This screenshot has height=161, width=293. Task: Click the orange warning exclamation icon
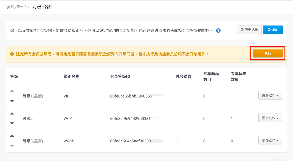coord(12,54)
